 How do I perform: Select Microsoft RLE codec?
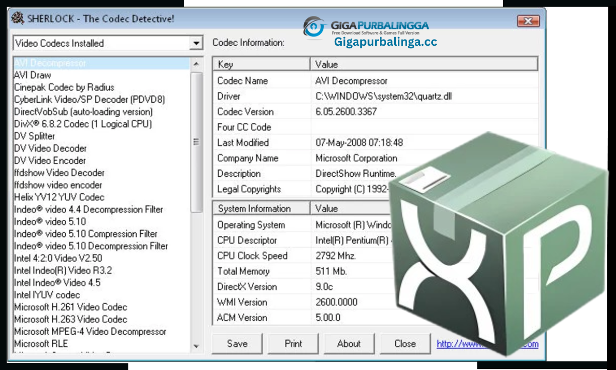41,344
